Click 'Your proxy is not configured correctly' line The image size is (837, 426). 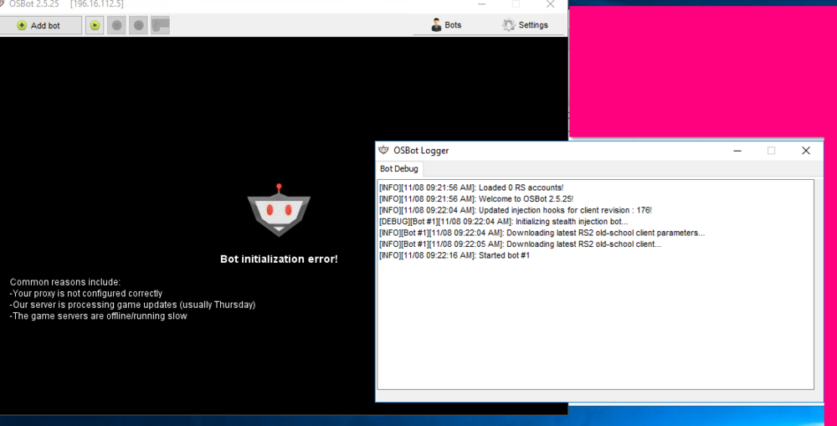coord(86,294)
